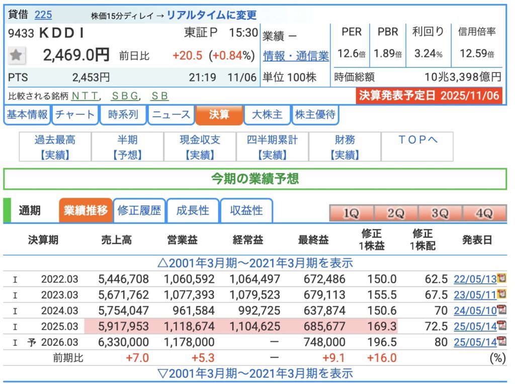The image size is (515, 384).
Task: Select the 修正履歴 tab
Action: click(x=139, y=210)
